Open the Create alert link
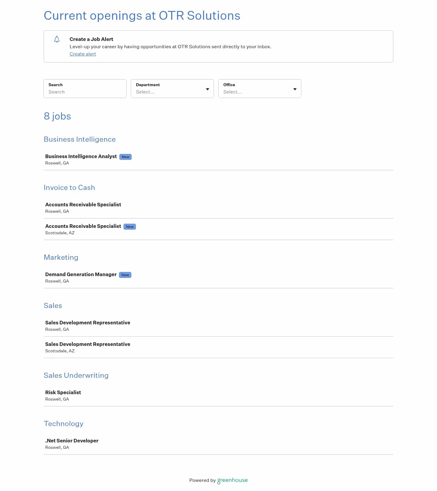Screen dimensions: 437x491 (83, 54)
